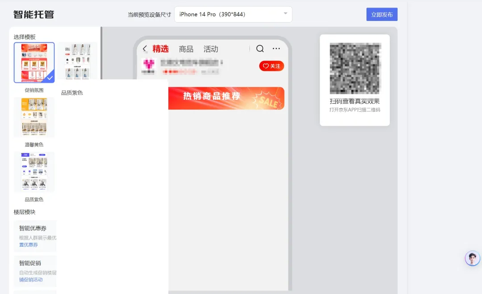
Task: Select the 促销氛围 template thumbnail
Action: (x=34, y=63)
